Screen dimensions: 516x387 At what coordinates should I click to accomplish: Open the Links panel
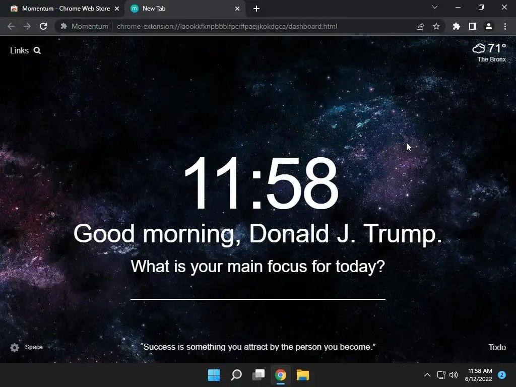20,50
